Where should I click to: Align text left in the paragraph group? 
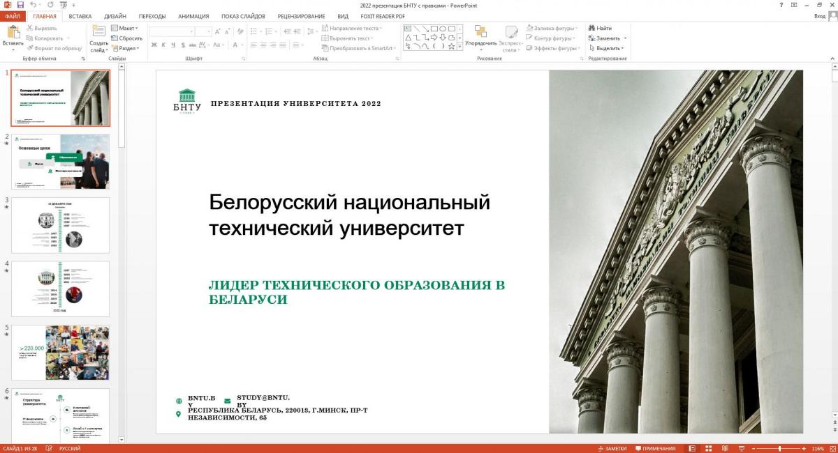[x=253, y=45]
